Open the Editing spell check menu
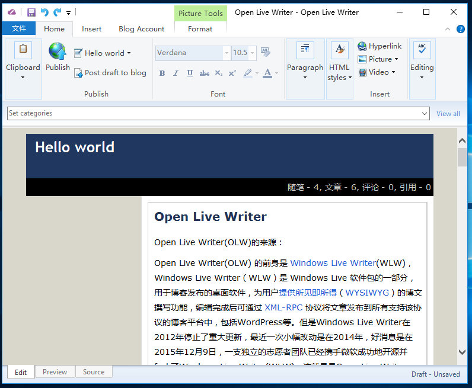 click(422, 69)
